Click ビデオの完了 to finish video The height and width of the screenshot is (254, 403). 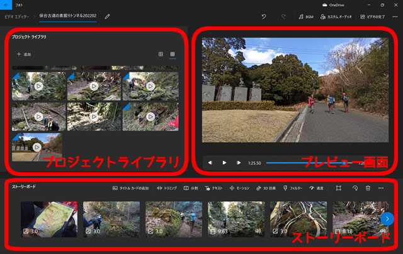click(372, 16)
